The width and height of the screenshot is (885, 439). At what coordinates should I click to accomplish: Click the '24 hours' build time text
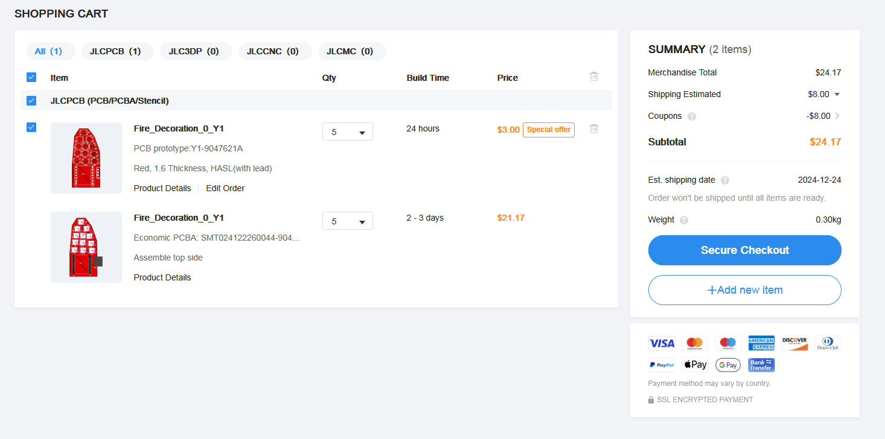click(x=423, y=128)
